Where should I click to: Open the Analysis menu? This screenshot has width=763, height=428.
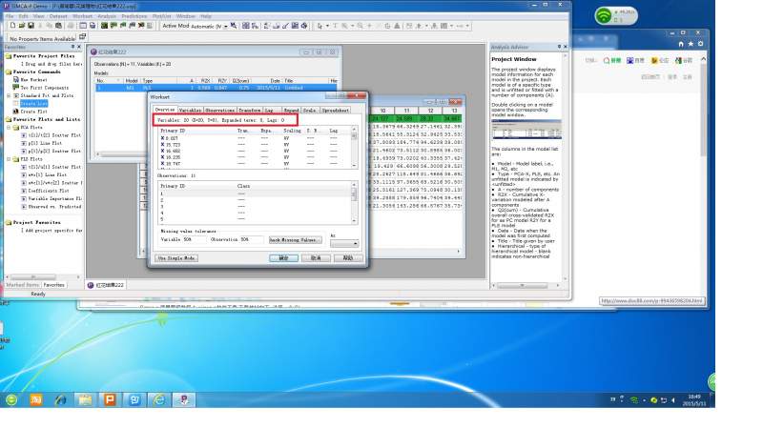click(107, 16)
